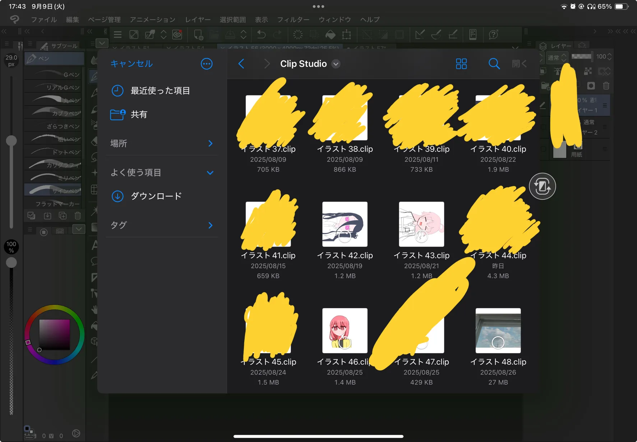The height and width of the screenshot is (442, 637).
Task: Click the layer mask icon
Action: point(591,86)
